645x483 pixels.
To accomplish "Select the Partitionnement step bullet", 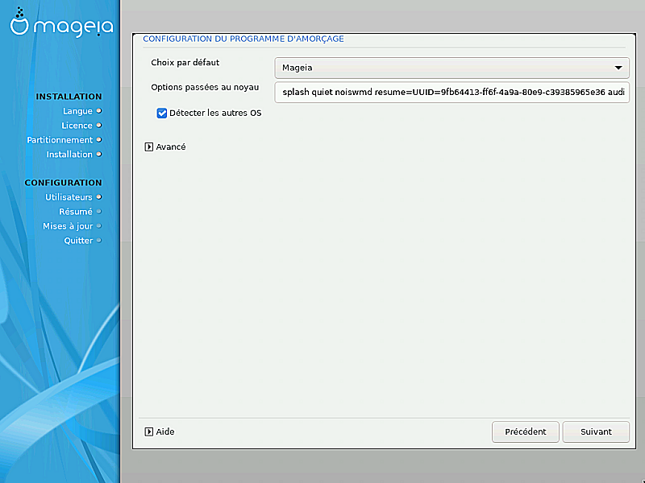I will (99, 140).
